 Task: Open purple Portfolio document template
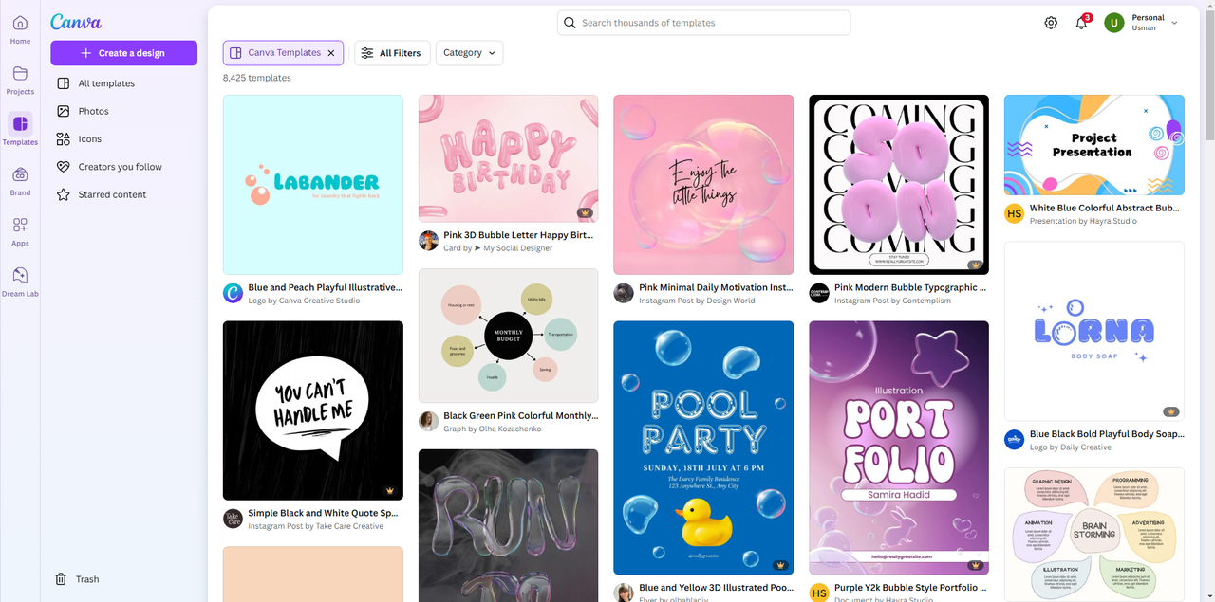point(899,447)
